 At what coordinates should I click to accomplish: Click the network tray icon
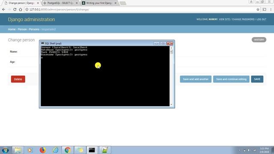point(254,150)
